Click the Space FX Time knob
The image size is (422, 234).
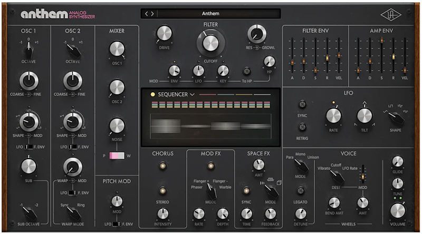(x=246, y=214)
